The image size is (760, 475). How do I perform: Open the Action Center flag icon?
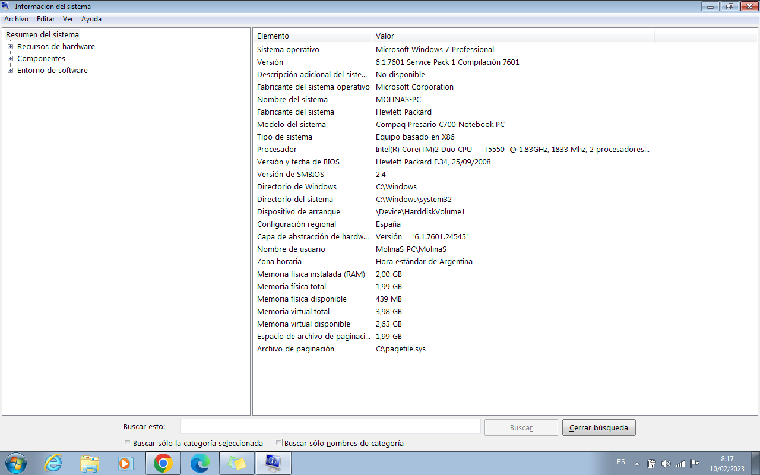(694, 464)
